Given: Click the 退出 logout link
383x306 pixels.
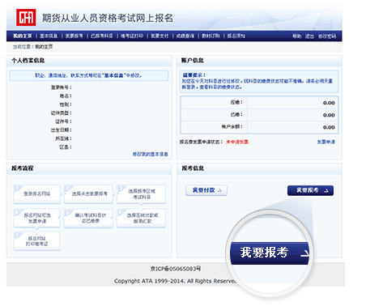Looking at the screenshot, I should coord(309,36).
